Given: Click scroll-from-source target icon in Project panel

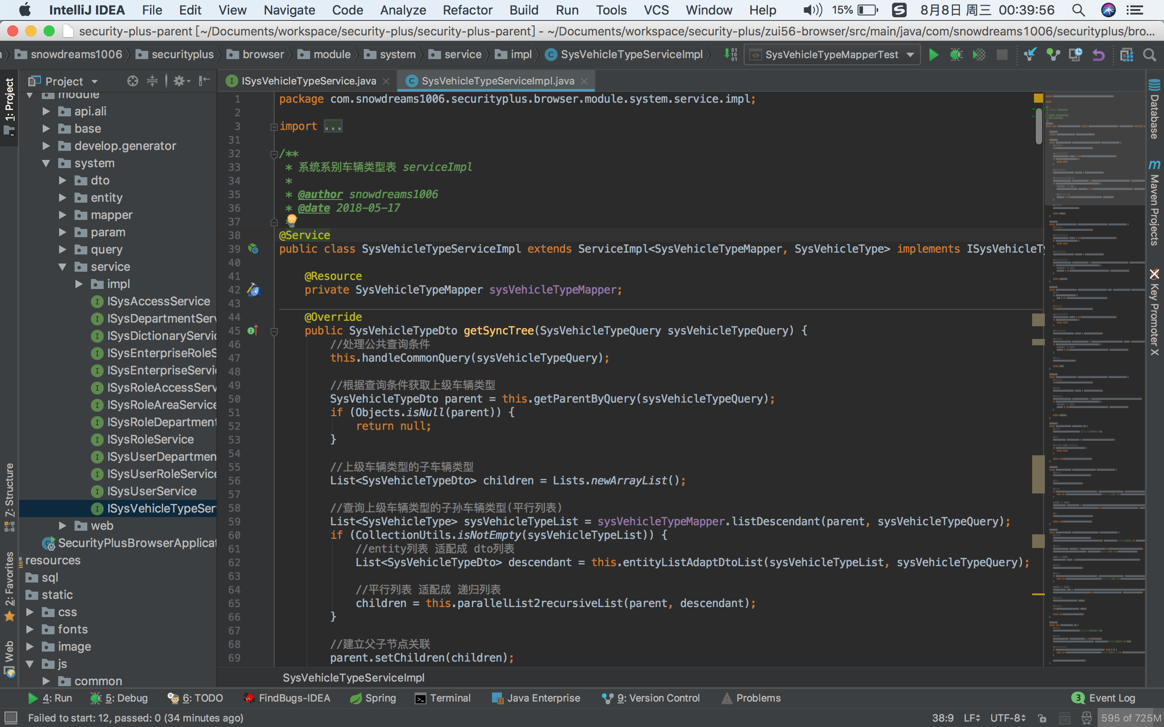Looking at the screenshot, I should (133, 81).
